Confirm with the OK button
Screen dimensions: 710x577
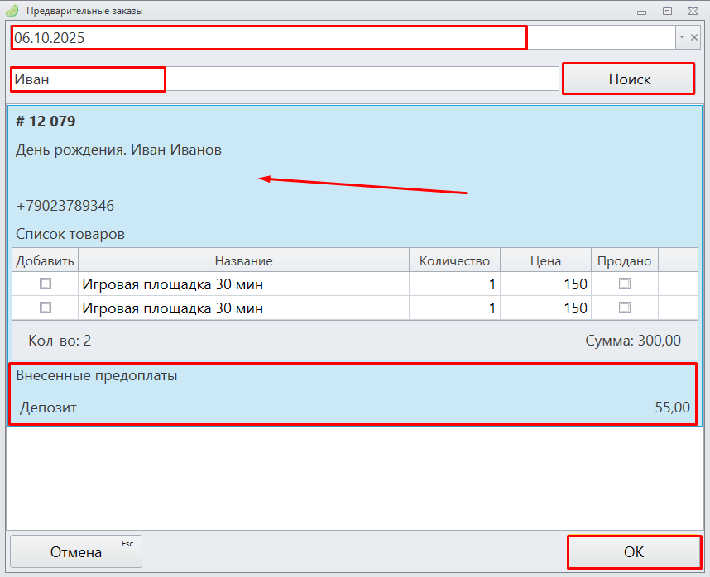tap(633, 552)
